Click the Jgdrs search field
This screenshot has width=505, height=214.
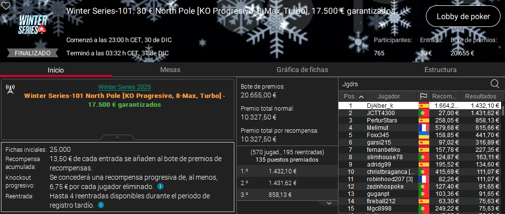click(x=413, y=84)
